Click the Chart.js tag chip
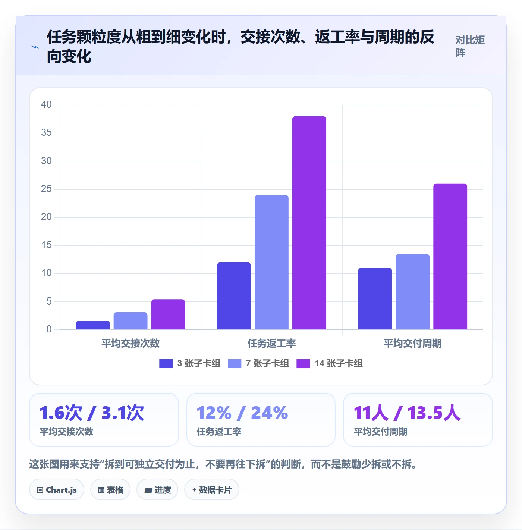 [x=57, y=490]
